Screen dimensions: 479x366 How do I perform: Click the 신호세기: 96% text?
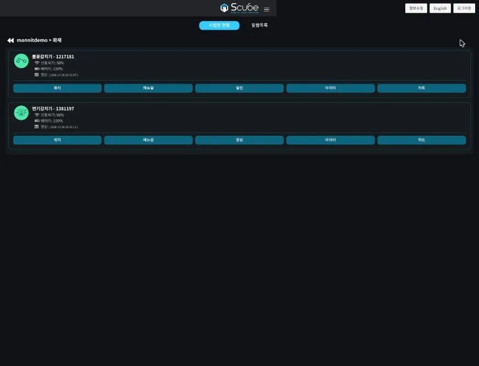52,115
